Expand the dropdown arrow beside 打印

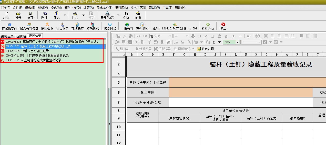click(83, 15)
